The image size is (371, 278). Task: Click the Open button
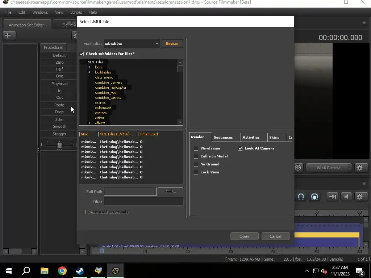pyautogui.click(x=244, y=236)
